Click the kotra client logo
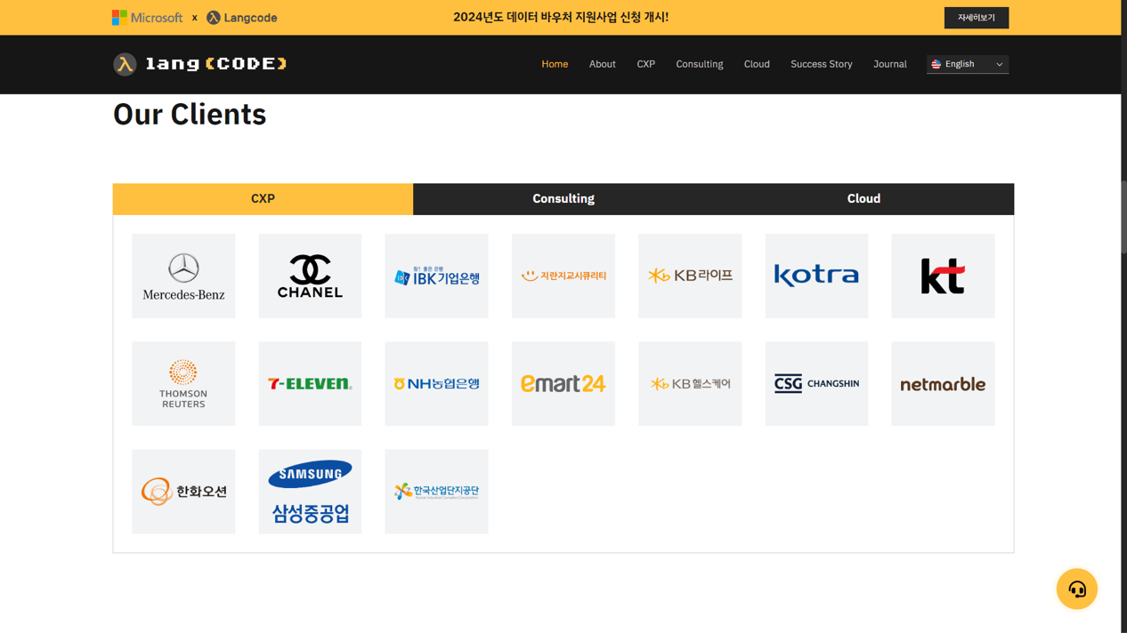 pyautogui.click(x=816, y=276)
